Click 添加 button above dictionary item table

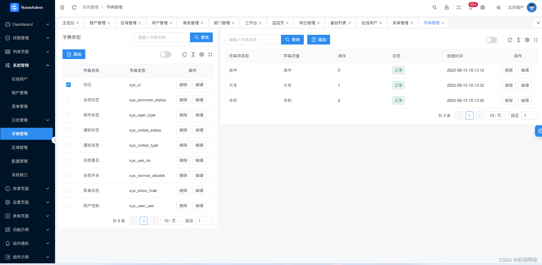point(319,40)
